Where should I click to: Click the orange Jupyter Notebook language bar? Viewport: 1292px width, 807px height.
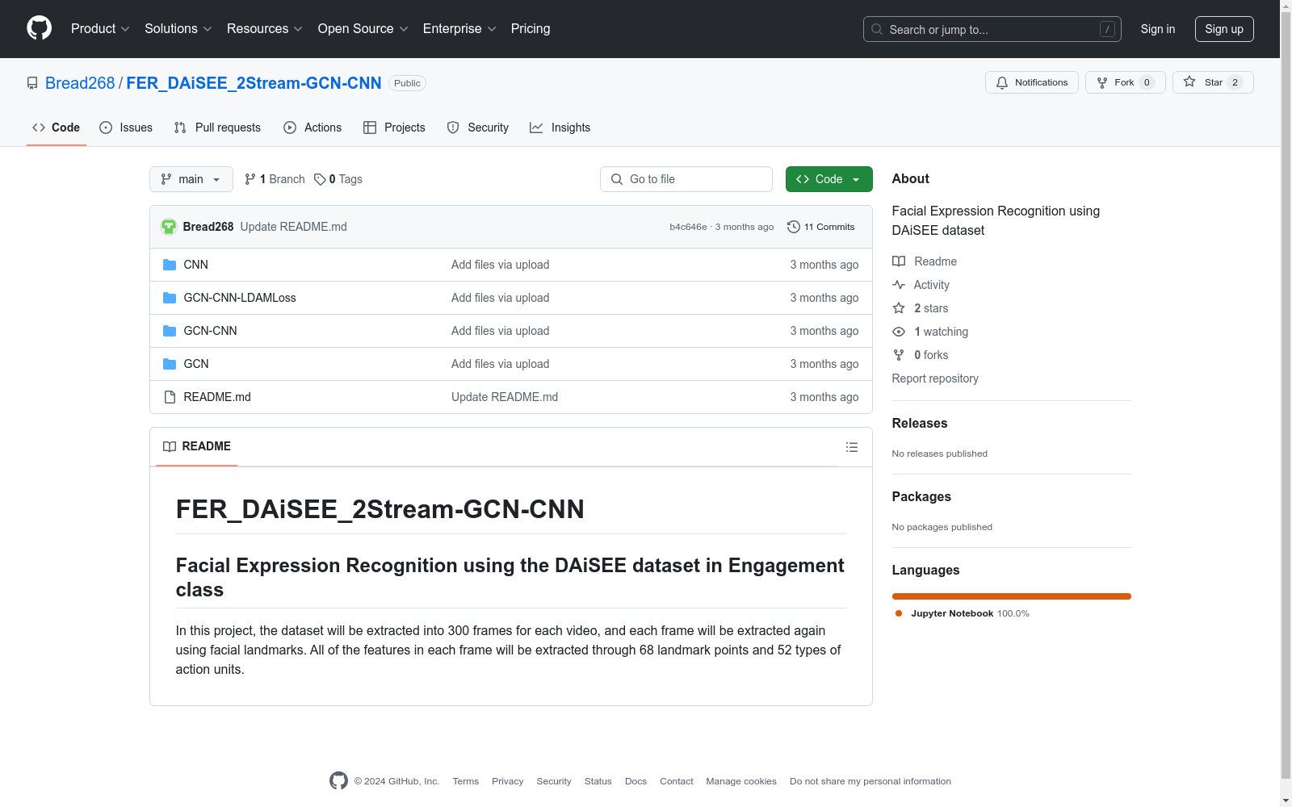1012,596
